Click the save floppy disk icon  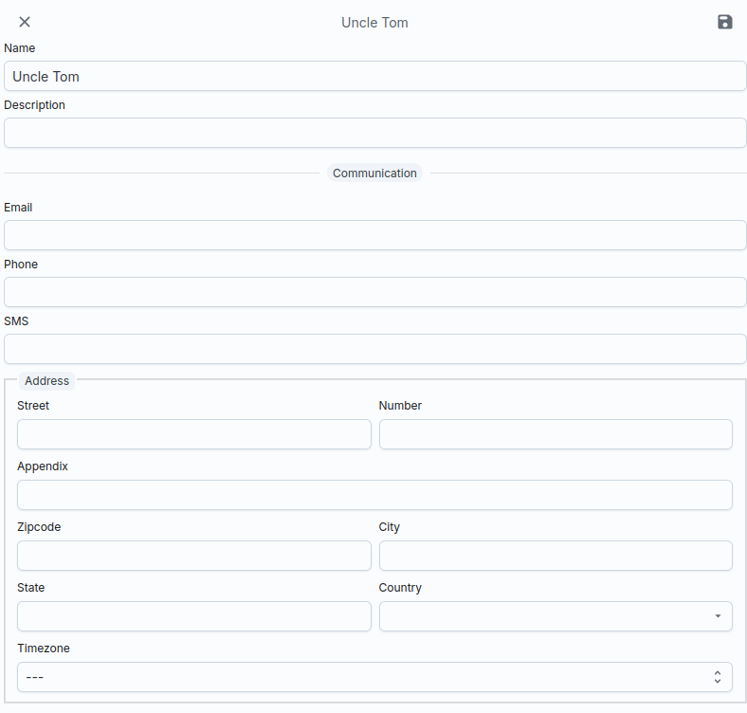pyautogui.click(x=724, y=22)
